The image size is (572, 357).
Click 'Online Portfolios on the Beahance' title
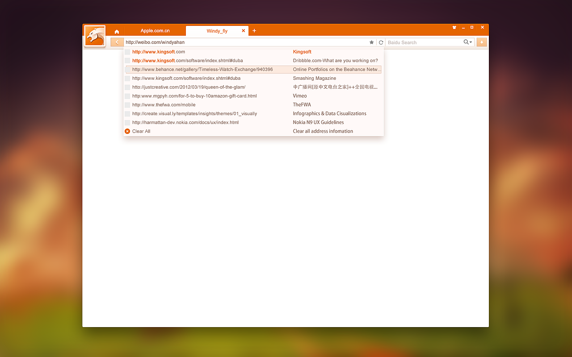click(337, 70)
